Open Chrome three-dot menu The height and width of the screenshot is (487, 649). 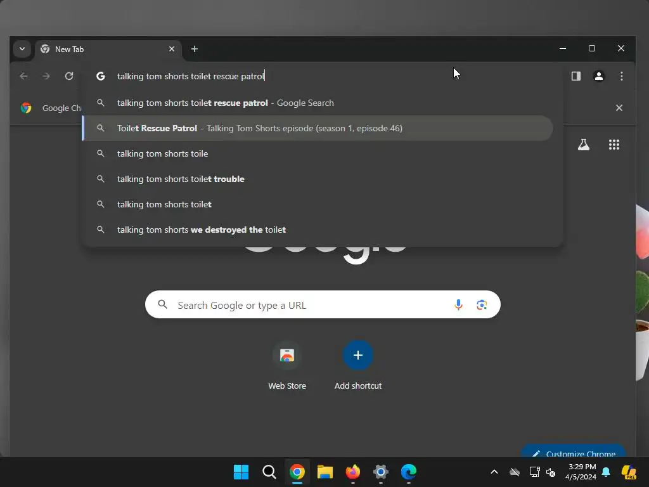point(621,76)
